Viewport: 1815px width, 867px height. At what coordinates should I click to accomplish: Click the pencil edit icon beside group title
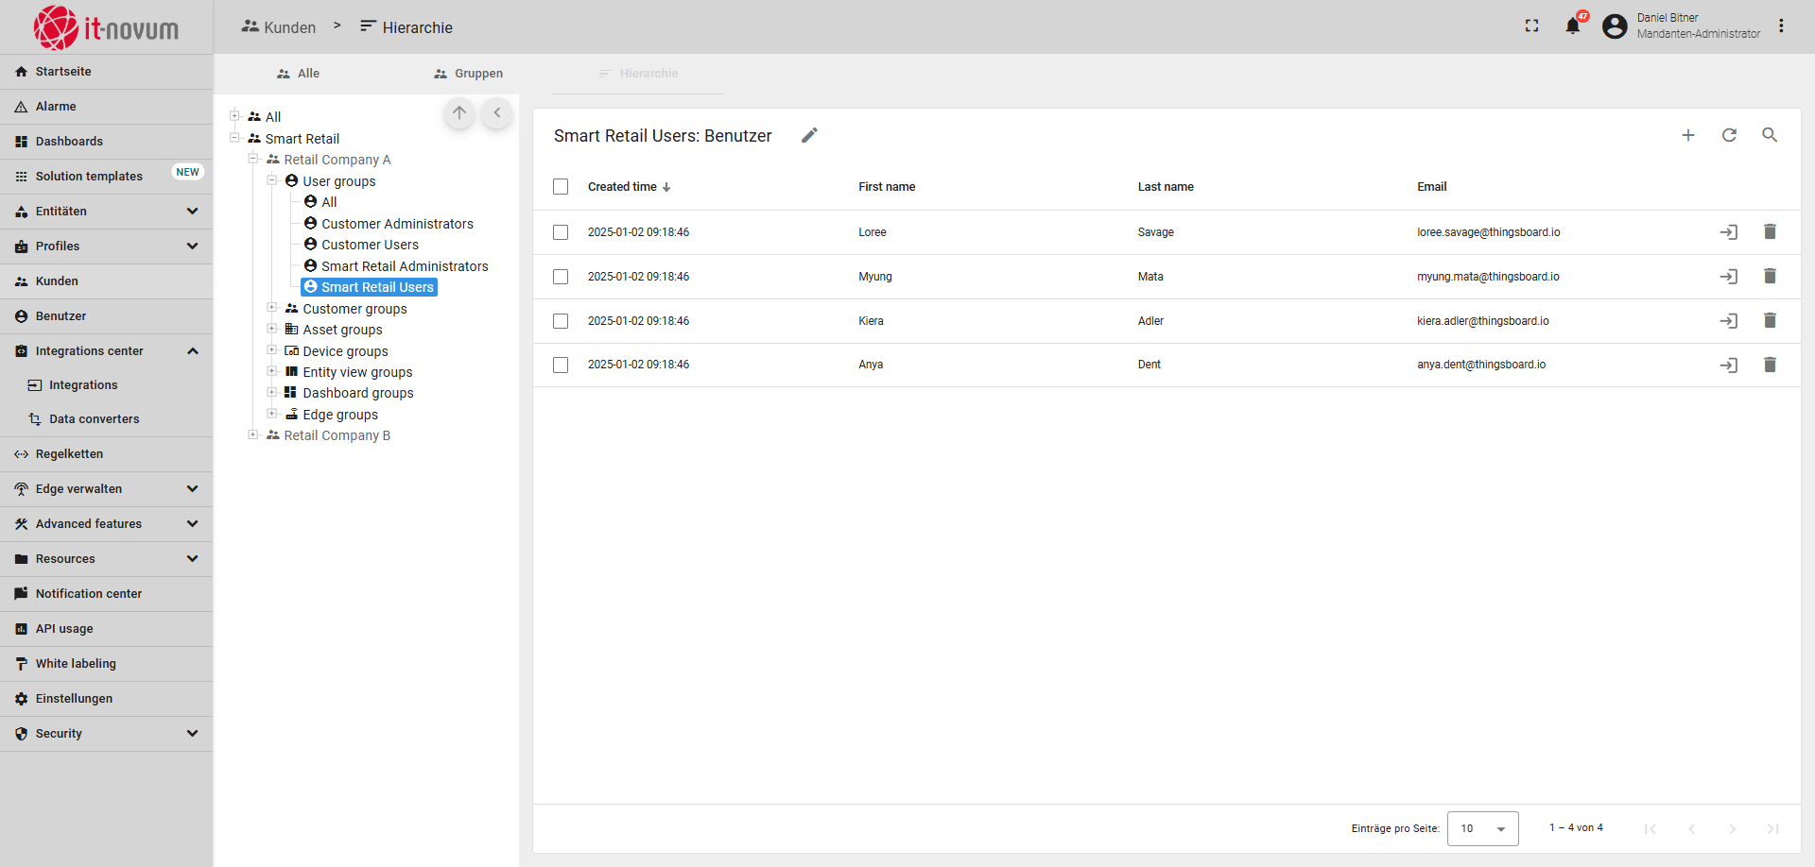[x=809, y=136]
